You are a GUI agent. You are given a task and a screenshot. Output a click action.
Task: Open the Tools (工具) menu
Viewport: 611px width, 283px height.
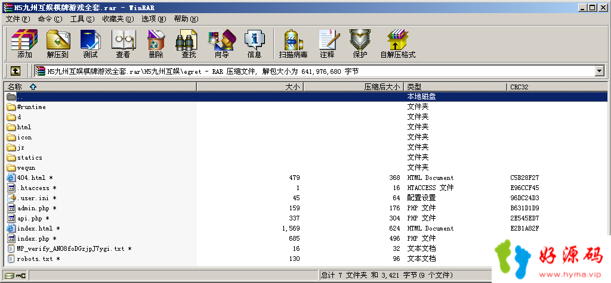82,18
